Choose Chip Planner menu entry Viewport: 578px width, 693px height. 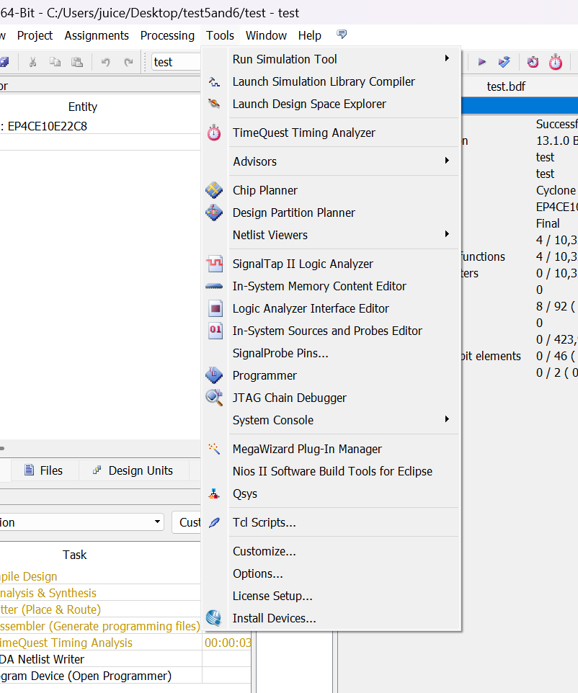(x=265, y=190)
